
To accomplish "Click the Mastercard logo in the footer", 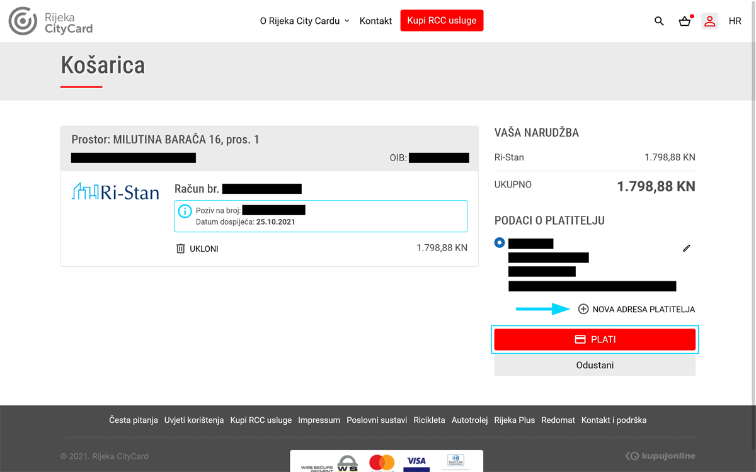I will tap(382, 463).
